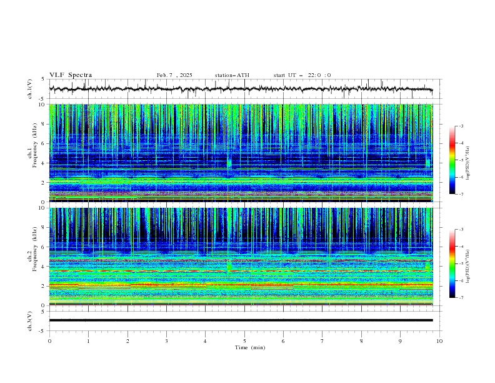
Task: Click the ch.1 spectrogram color scale bar
Action: tap(452, 160)
